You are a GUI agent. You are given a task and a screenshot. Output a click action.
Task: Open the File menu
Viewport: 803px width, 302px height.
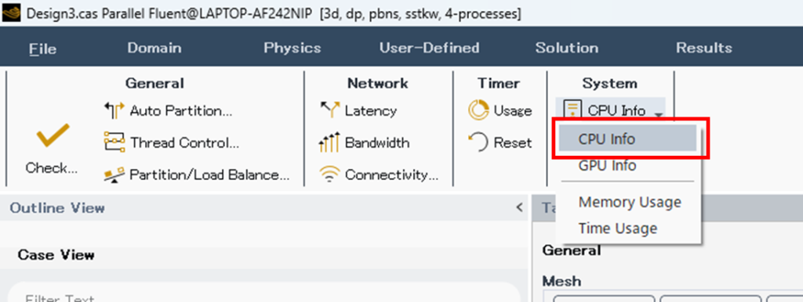42,49
